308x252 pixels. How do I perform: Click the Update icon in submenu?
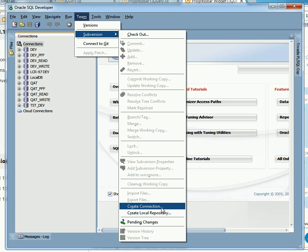tap(122, 50)
